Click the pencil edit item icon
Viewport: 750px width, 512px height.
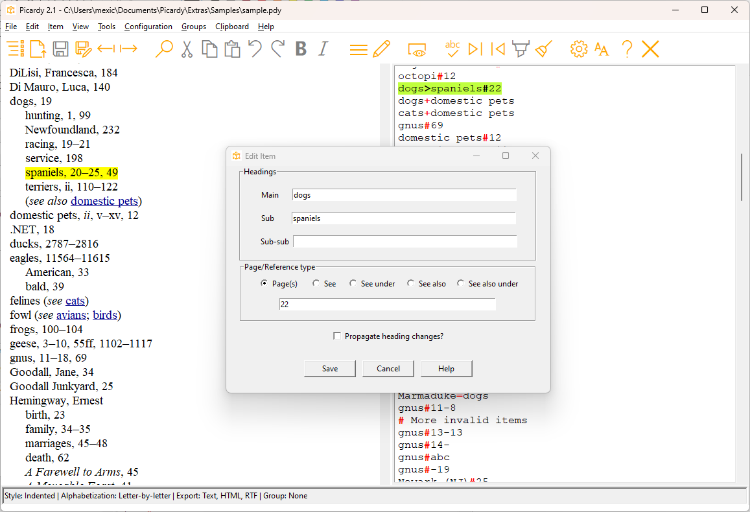point(381,49)
